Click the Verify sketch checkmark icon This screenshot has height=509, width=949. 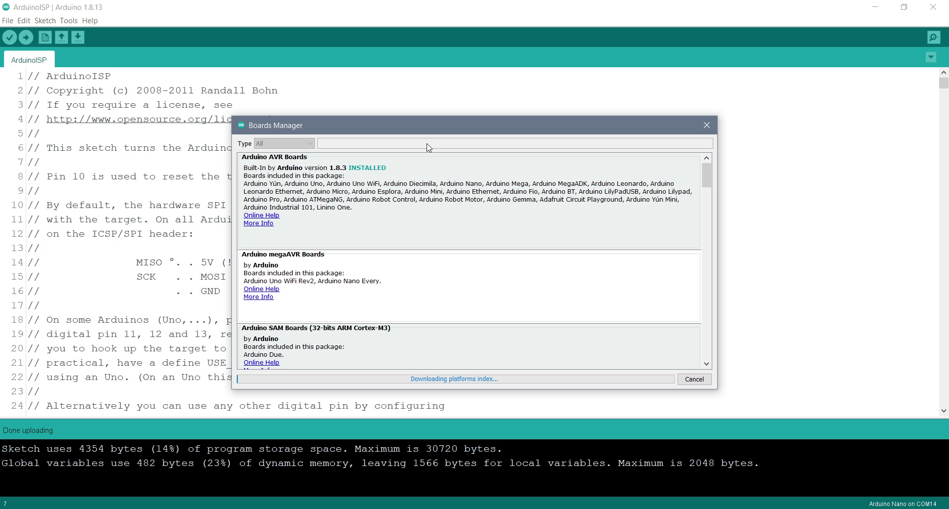pyautogui.click(x=9, y=37)
